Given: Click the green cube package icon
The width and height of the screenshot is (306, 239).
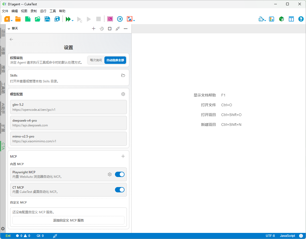Looking at the screenshot, I should 281,19.
